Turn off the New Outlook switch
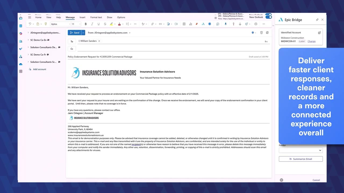 268,17
